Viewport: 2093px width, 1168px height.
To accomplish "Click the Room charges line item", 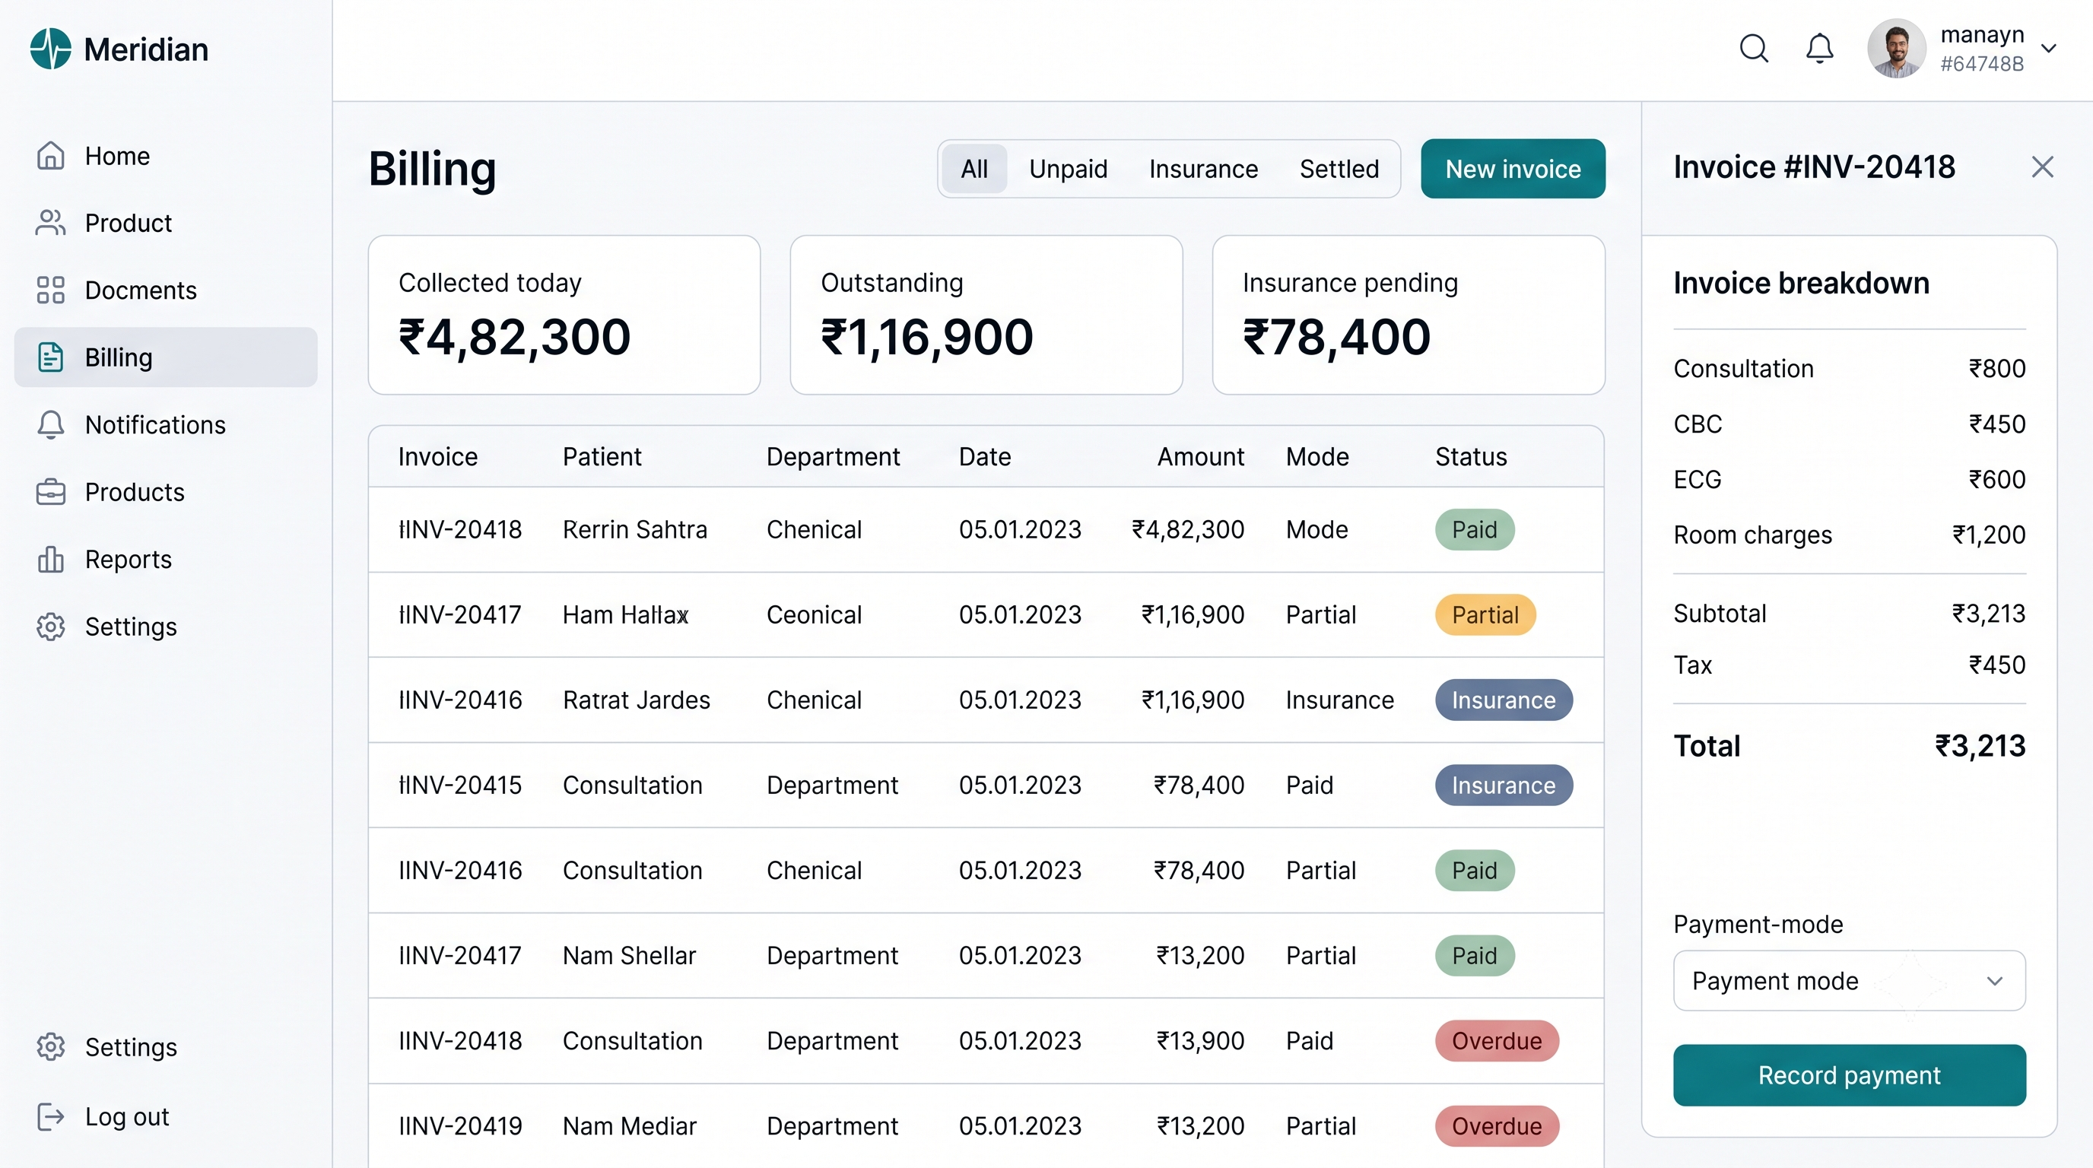I will click(x=1850, y=535).
